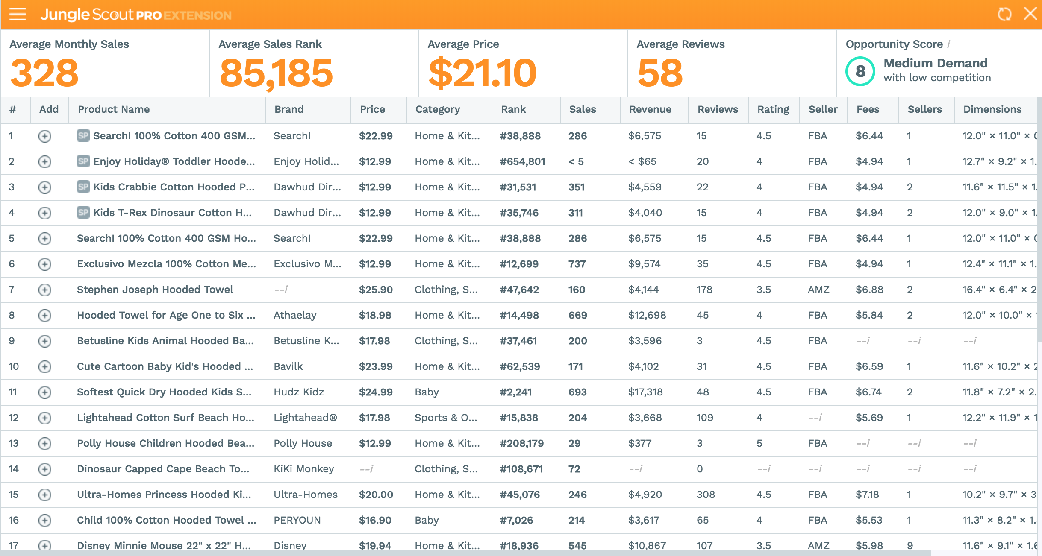Image resolution: width=1042 pixels, height=556 pixels.
Task: Click SP badge on Enjoy Holiday row
Action: (x=83, y=161)
